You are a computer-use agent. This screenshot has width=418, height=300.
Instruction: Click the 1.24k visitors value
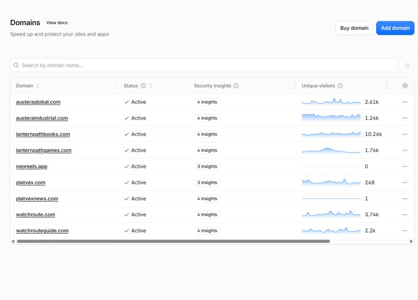(x=371, y=118)
